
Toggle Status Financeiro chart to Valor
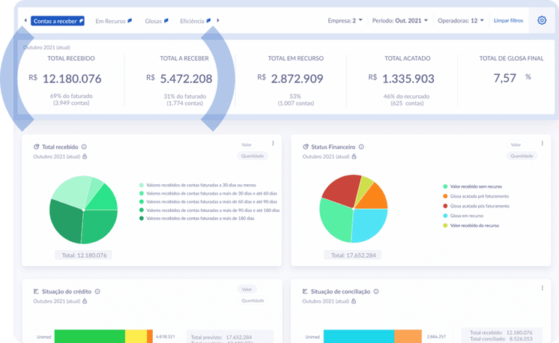(516, 145)
